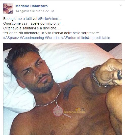This screenshot has width=125, height=135.
Task: Follow the #BelleAnime hashtag
Action: click(49, 19)
